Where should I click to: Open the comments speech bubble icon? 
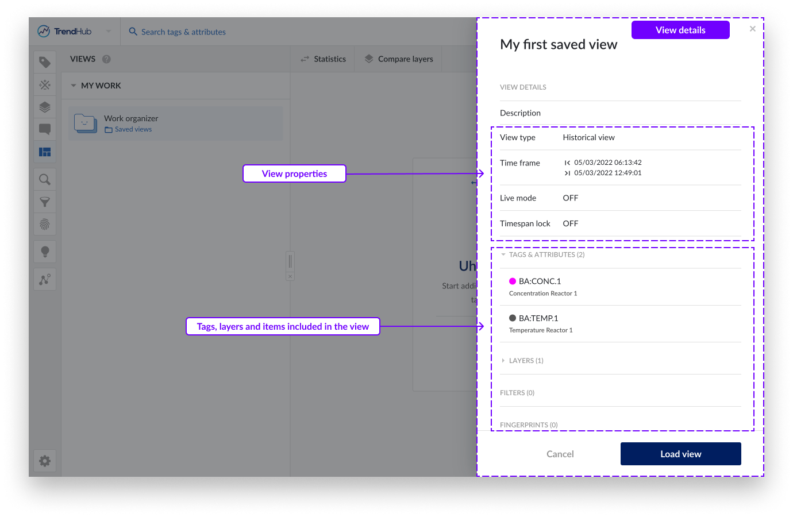coord(45,129)
